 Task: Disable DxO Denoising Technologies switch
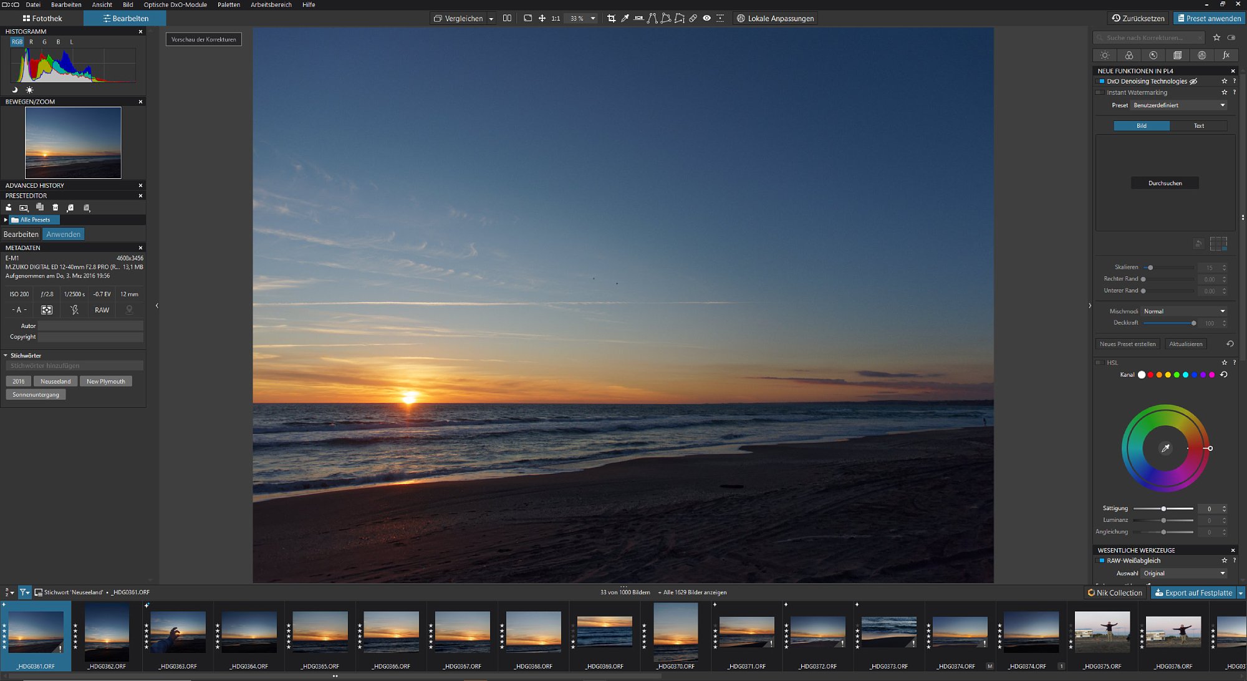tap(1100, 82)
